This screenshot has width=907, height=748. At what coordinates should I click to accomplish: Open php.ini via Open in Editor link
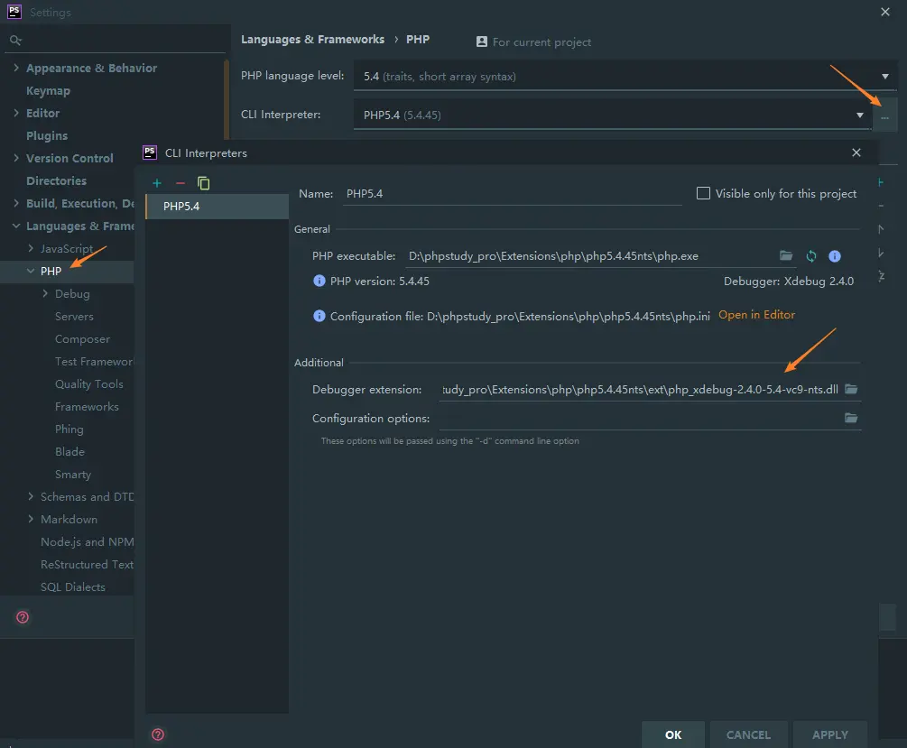756,315
